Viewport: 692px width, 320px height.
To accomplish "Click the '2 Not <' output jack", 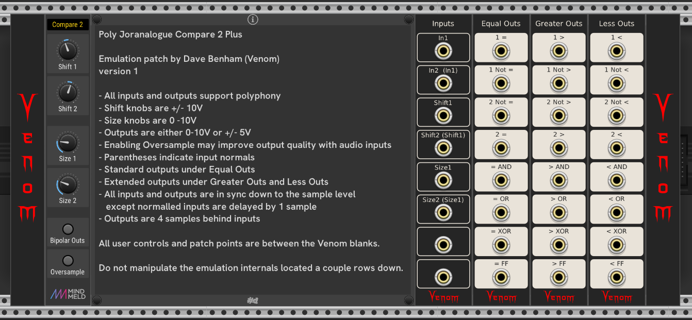I will coord(616,116).
